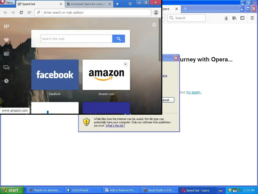Go back in Opera

[5, 13]
